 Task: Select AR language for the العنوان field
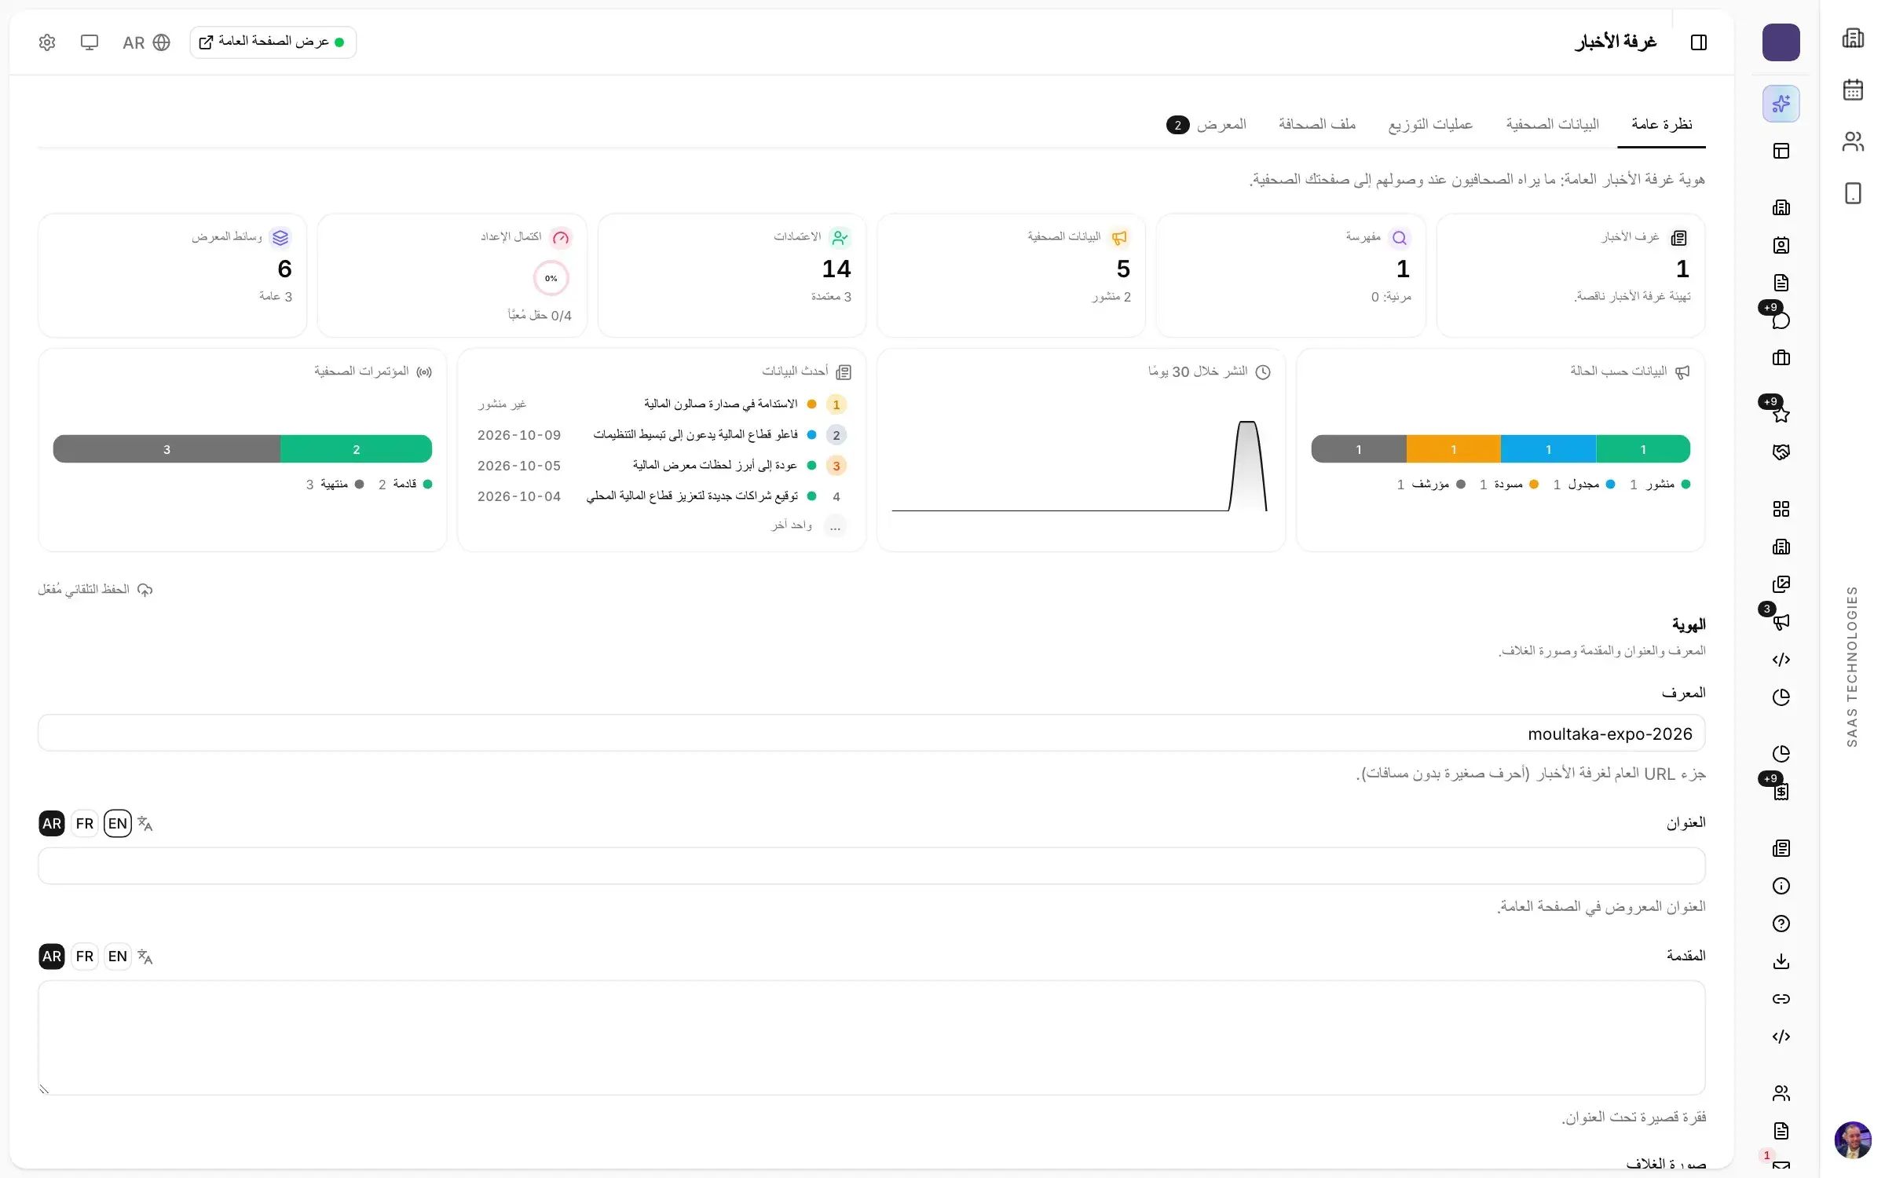pos(52,823)
